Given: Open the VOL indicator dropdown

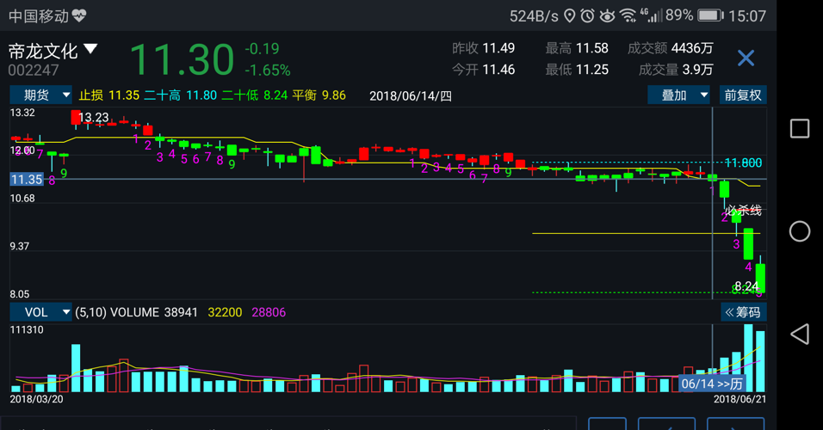Looking at the screenshot, I should [x=41, y=312].
